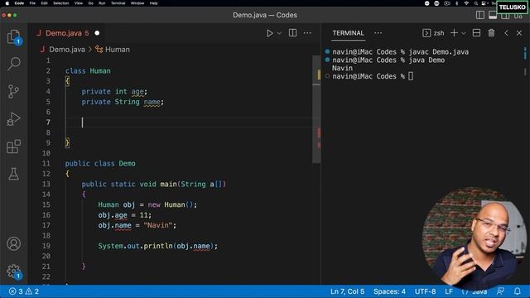The height and width of the screenshot is (298, 530).
Task: Click 'public class Demo' on line 11
Action: 100,164
